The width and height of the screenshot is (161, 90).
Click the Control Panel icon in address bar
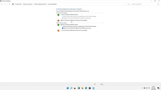[x=13, y=4]
